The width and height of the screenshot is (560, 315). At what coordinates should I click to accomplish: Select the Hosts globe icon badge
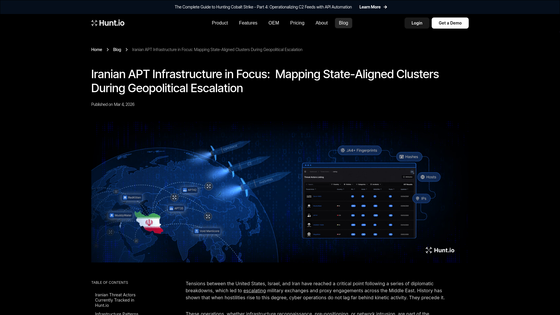click(x=422, y=177)
